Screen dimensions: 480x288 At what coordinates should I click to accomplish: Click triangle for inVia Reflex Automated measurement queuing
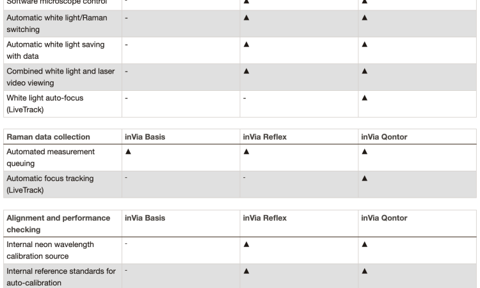(246, 152)
